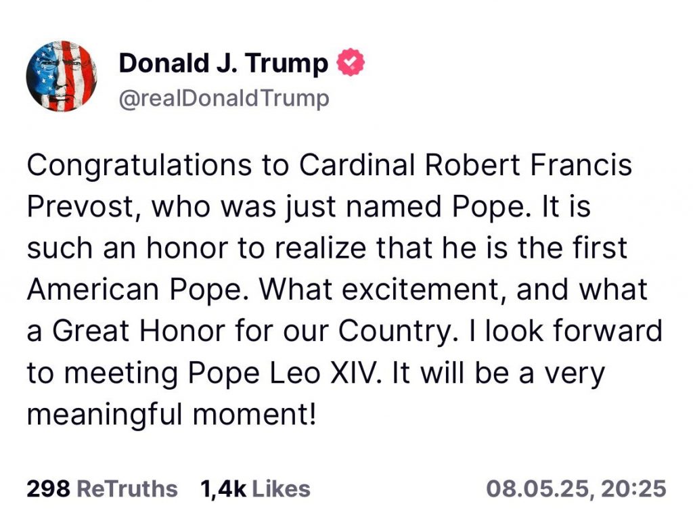Click Pope Leo XIV in the text
Image resolution: width=693 pixels, height=527 pixels.
(282, 372)
